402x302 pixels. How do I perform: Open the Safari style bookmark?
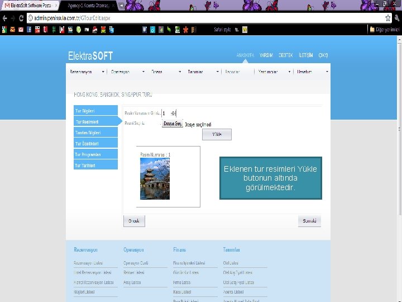(222, 30)
